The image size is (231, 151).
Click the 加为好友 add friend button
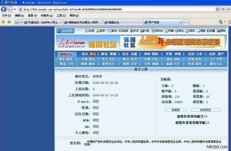tap(205, 110)
